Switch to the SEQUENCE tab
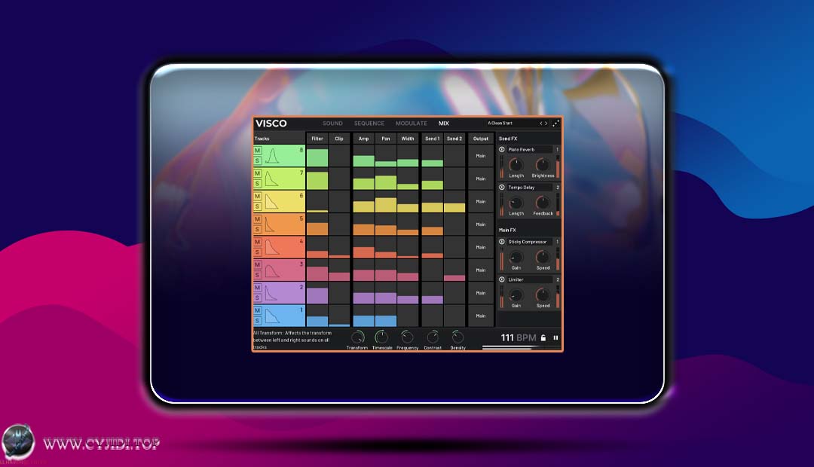This screenshot has width=814, height=467. 369,124
